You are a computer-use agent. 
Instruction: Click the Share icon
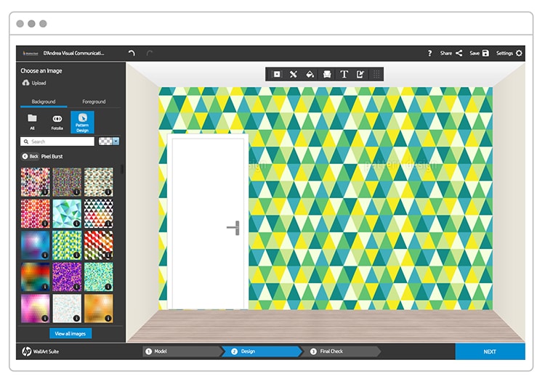pos(459,53)
